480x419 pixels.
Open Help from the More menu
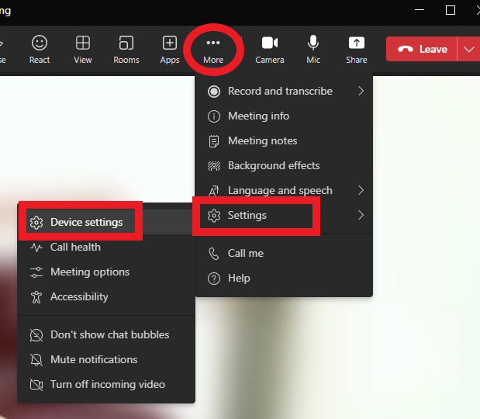(x=284, y=279)
